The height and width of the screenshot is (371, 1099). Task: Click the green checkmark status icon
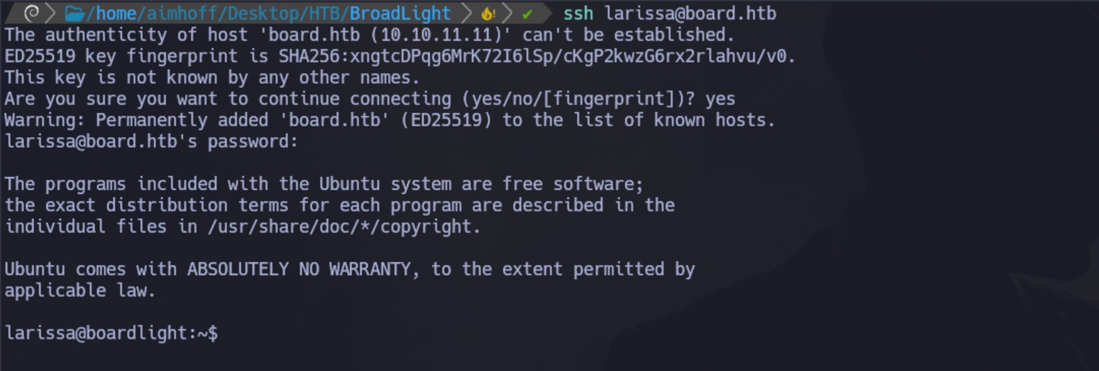click(527, 14)
